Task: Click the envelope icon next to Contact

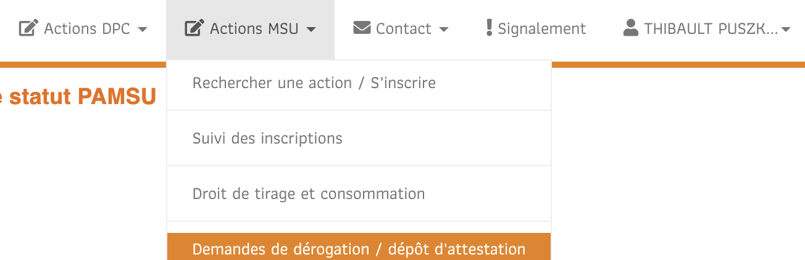Action: tap(362, 28)
